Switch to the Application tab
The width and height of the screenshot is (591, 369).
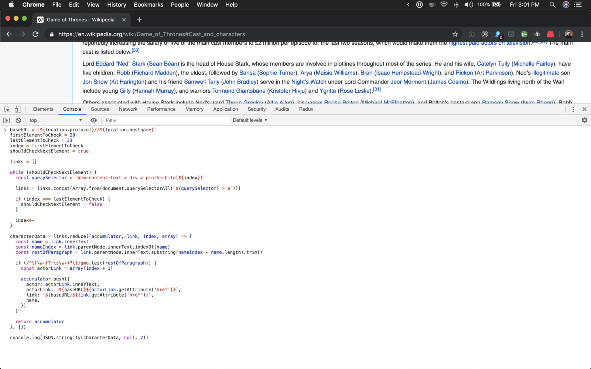click(226, 109)
